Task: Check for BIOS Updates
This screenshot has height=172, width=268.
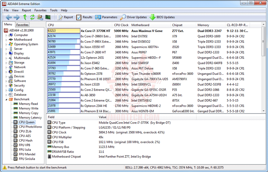Action: (162, 17)
